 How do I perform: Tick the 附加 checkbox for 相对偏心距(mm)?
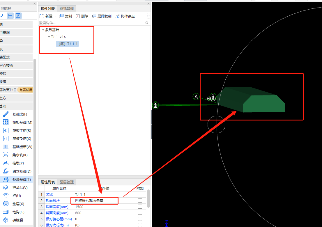pyautogui.click(x=140, y=219)
